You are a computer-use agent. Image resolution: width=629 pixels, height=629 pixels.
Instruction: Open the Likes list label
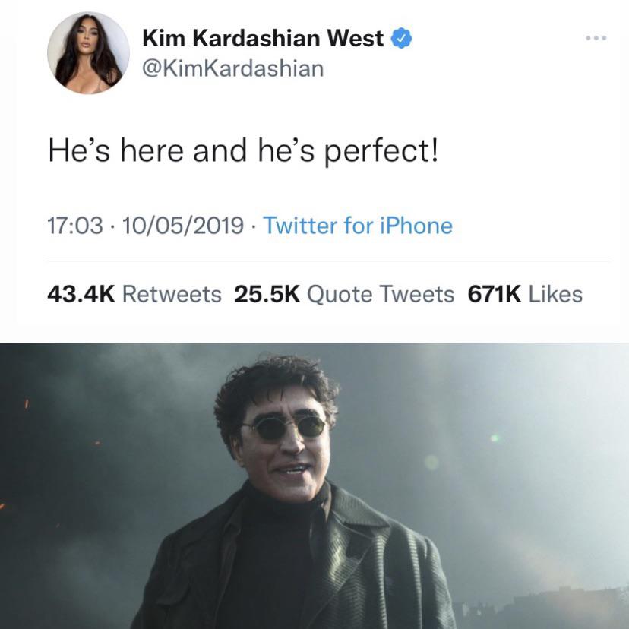(555, 294)
